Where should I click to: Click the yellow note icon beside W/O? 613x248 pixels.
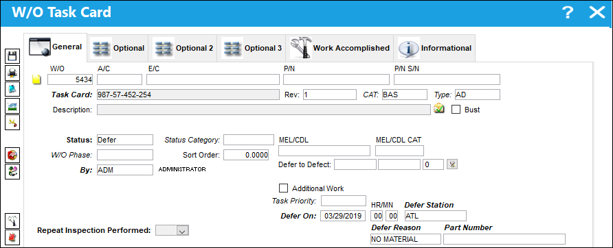36,80
